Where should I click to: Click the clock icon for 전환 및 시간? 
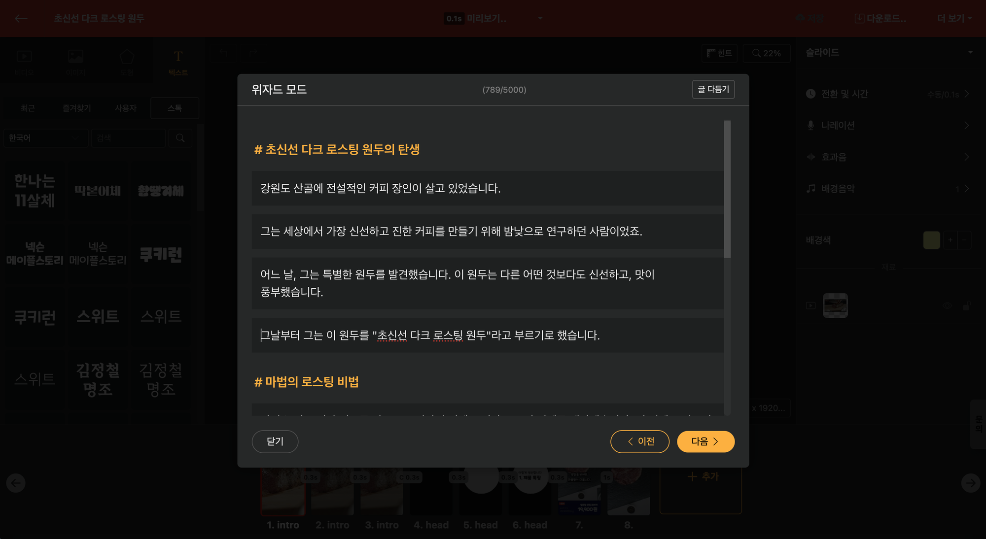coord(811,94)
